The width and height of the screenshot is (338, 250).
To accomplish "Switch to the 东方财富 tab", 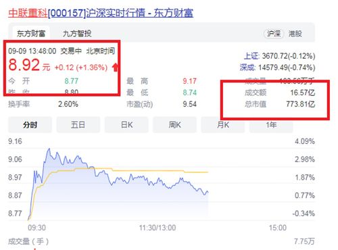I will click(31, 34).
